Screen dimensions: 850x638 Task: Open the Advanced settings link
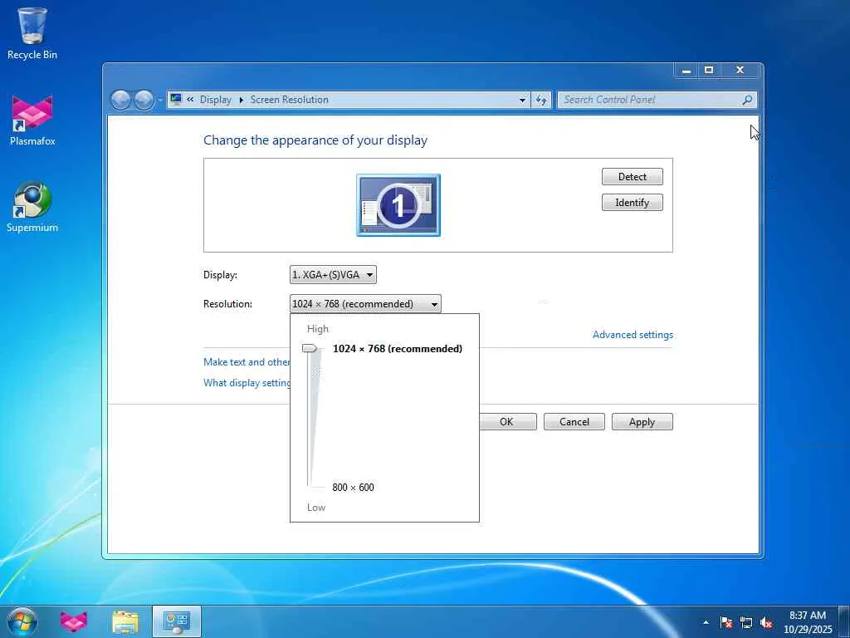[633, 335]
